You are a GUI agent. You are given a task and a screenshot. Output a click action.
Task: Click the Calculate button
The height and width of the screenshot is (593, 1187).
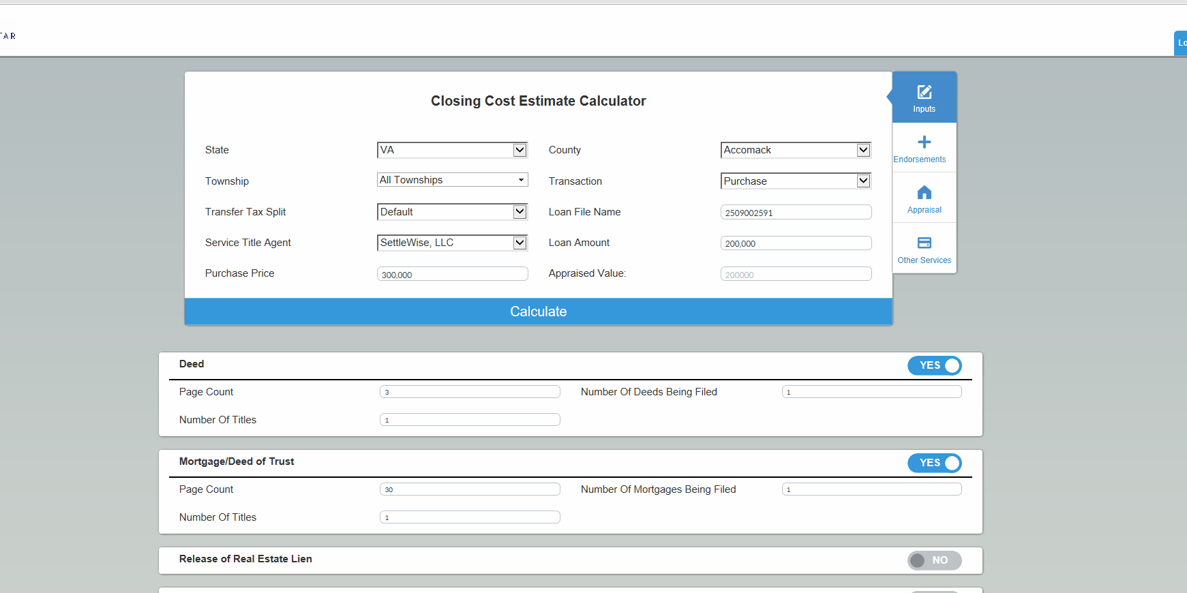tap(539, 311)
